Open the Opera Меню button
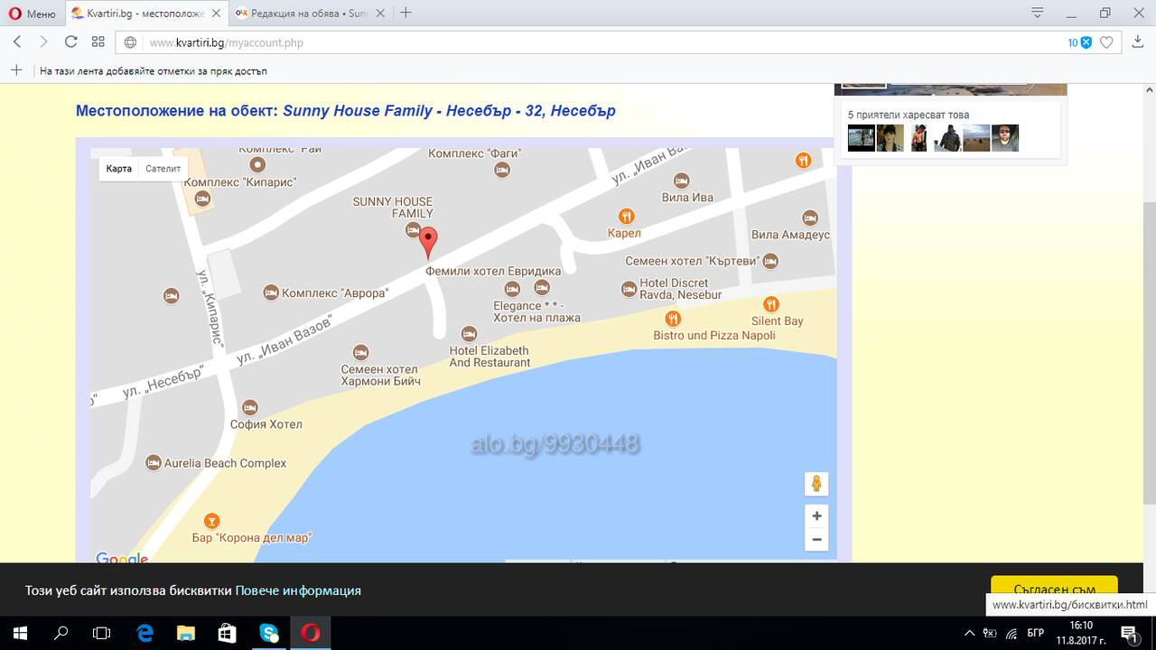Screen dimensions: 1156x650 [x=33, y=13]
